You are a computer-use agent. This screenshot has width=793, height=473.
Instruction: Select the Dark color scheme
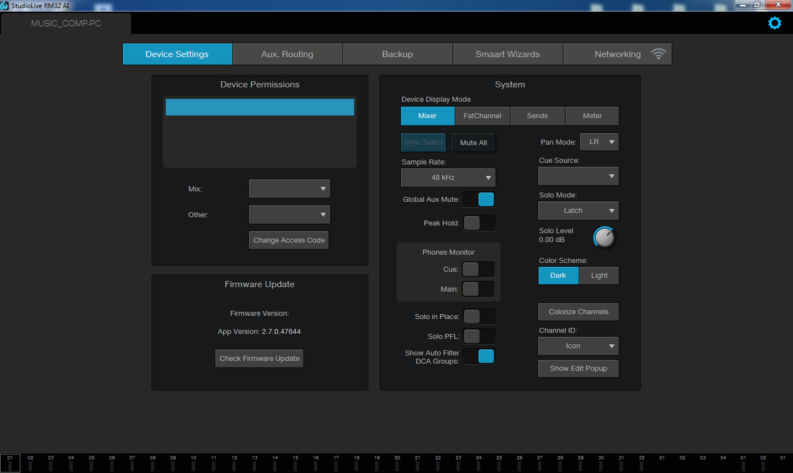click(x=558, y=276)
